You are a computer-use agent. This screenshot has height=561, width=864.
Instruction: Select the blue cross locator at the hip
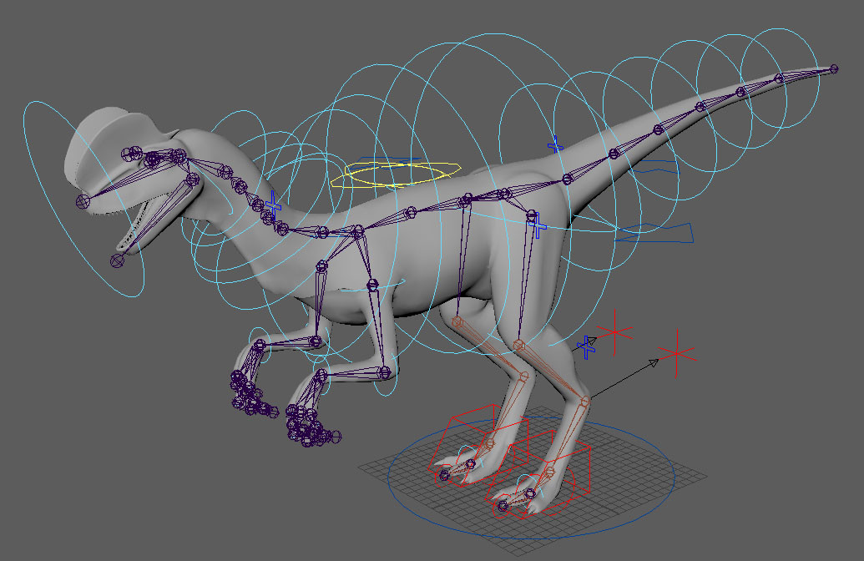coord(537,225)
